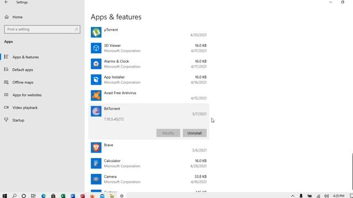Select the App Installer entry name
The image size is (353, 198).
(114, 77)
